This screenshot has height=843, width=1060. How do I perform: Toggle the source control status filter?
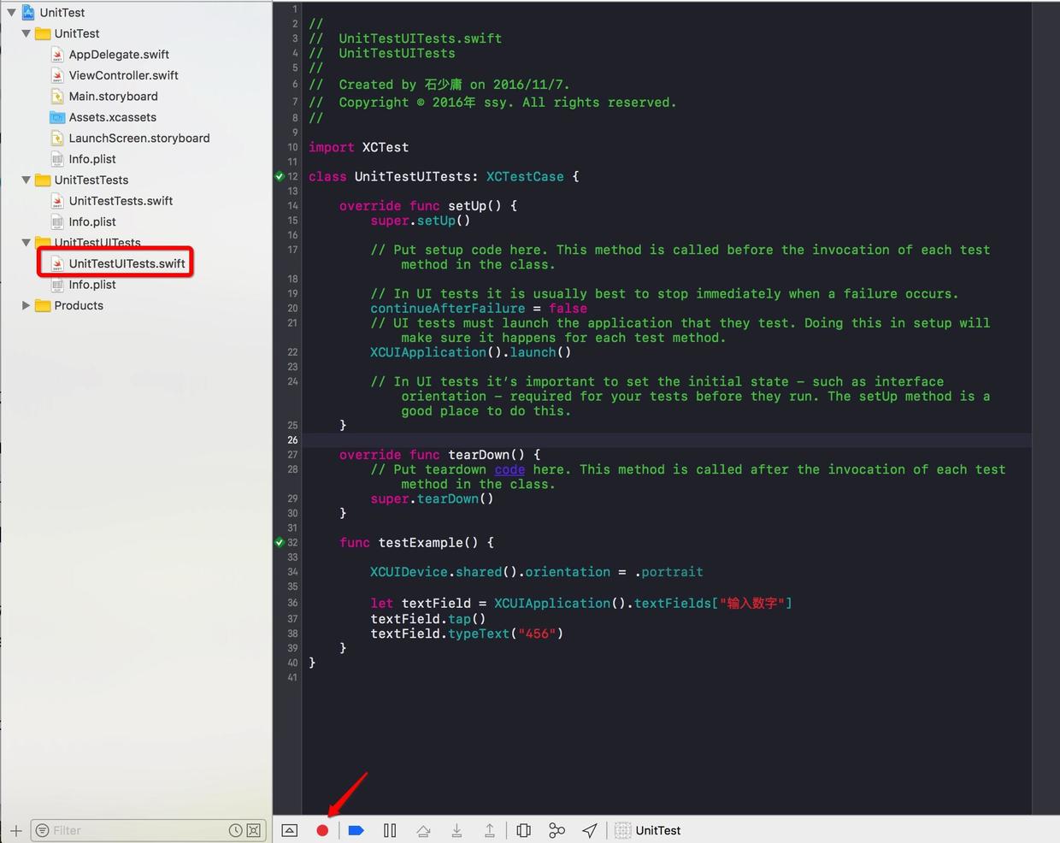coord(254,830)
